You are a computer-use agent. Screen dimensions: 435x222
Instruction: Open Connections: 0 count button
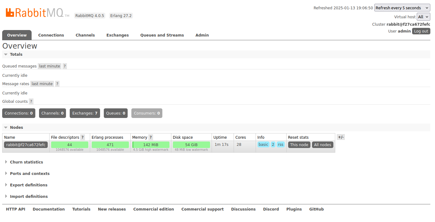(x=19, y=113)
